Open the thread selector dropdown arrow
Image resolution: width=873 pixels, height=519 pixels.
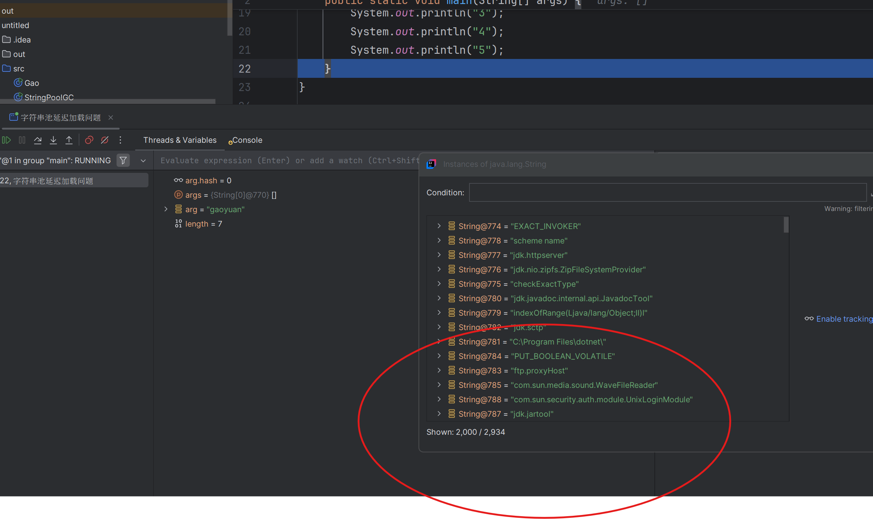click(x=143, y=160)
